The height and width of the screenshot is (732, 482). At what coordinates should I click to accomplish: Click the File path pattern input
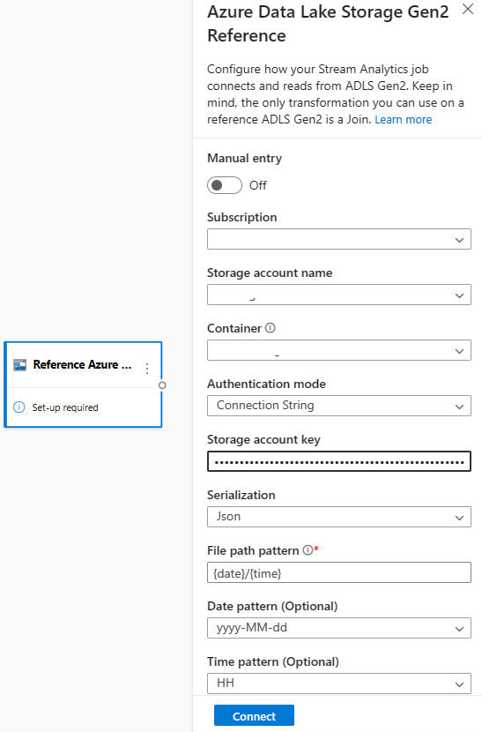[339, 572]
